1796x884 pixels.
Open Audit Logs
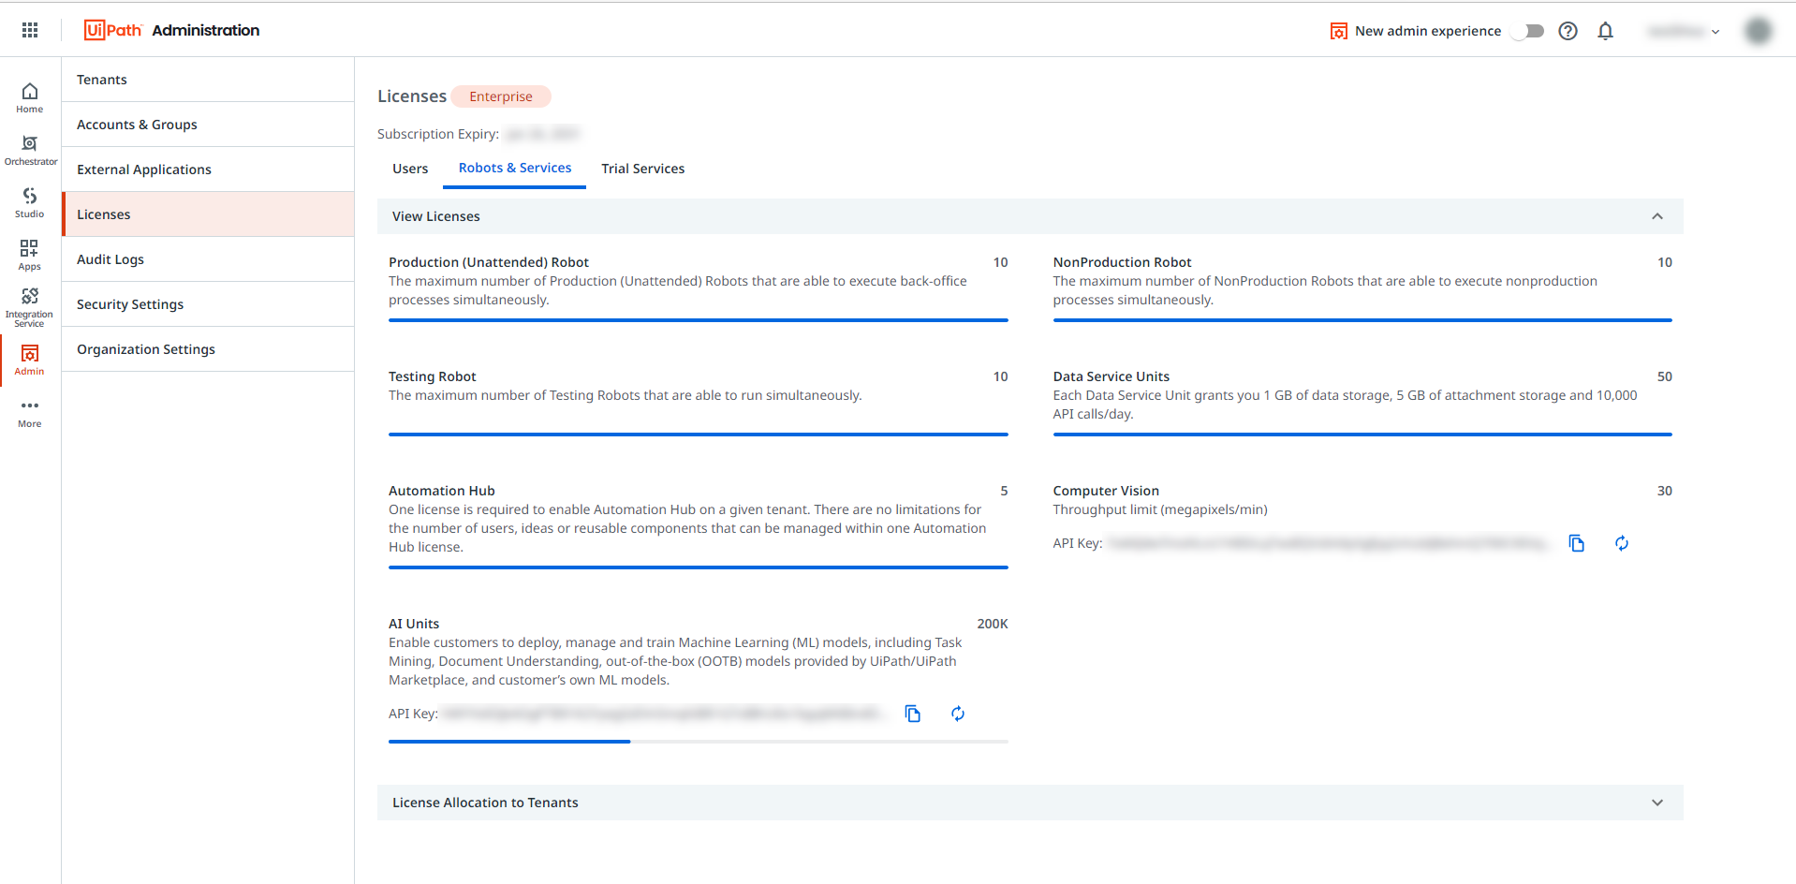click(x=208, y=259)
